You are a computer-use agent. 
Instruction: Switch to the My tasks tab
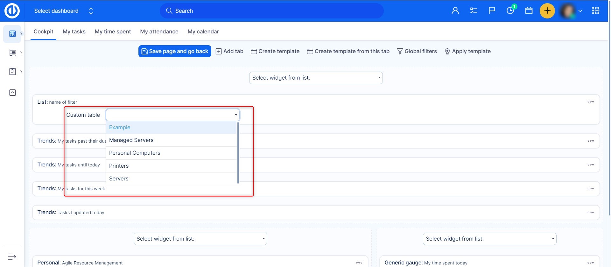click(74, 32)
